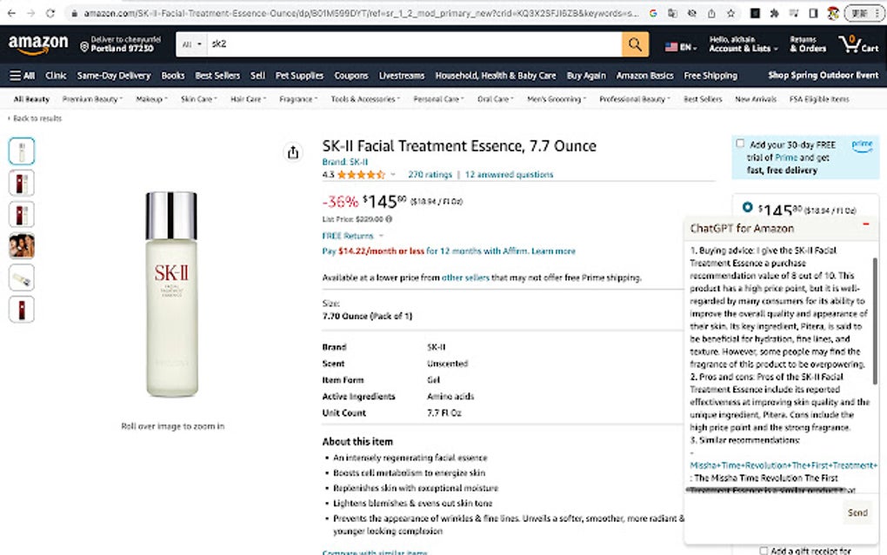Expand the EN language selector
The image size is (887, 555).
click(x=681, y=46)
